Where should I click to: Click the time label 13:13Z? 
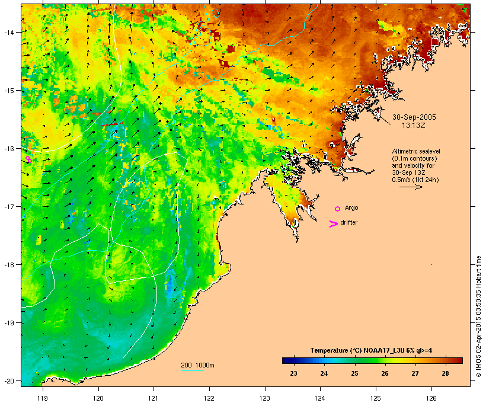[x=414, y=126]
